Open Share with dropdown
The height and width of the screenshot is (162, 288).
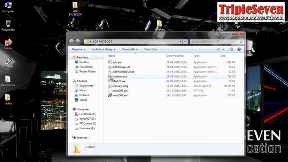coord(130,49)
